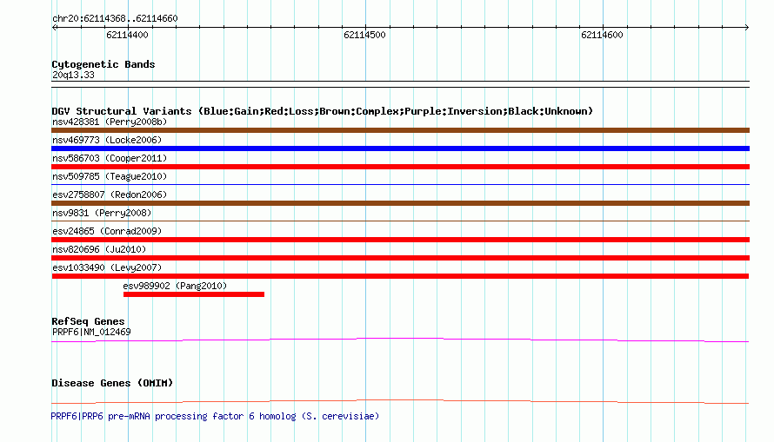774x442 pixels.
Task: Click the esv2758807 (Redon2006) label
Action: tap(110, 195)
